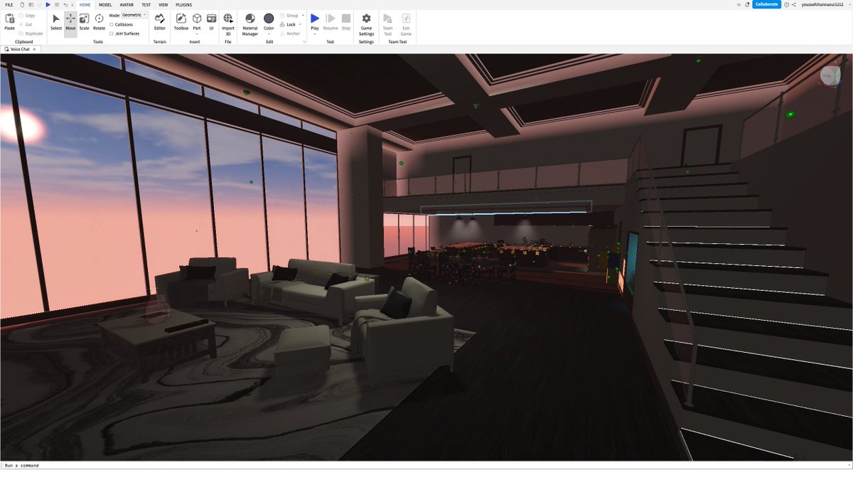Activate the Scale tool
This screenshot has width=853, height=480.
[84, 22]
